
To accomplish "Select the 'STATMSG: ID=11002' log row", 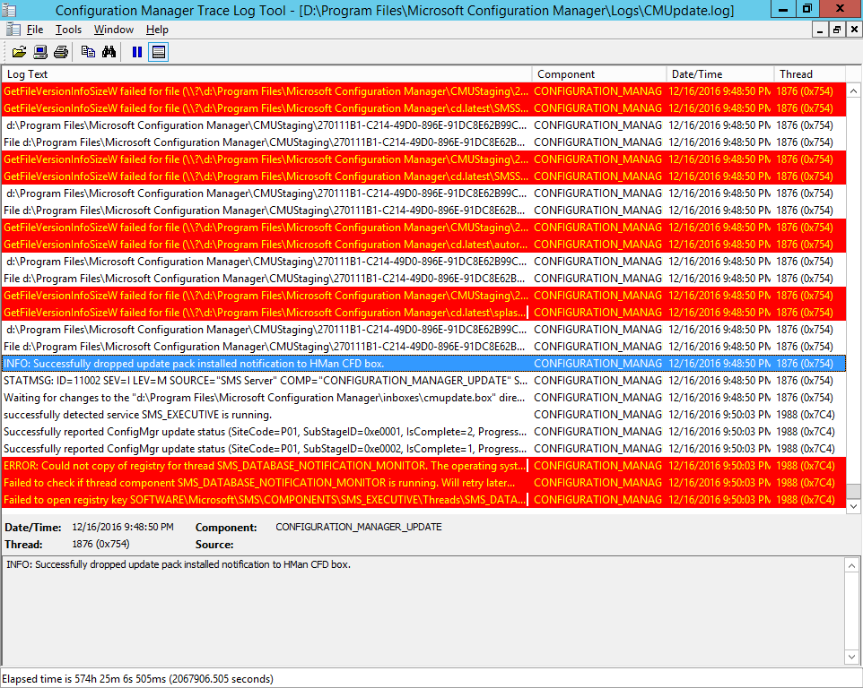I will (423, 381).
